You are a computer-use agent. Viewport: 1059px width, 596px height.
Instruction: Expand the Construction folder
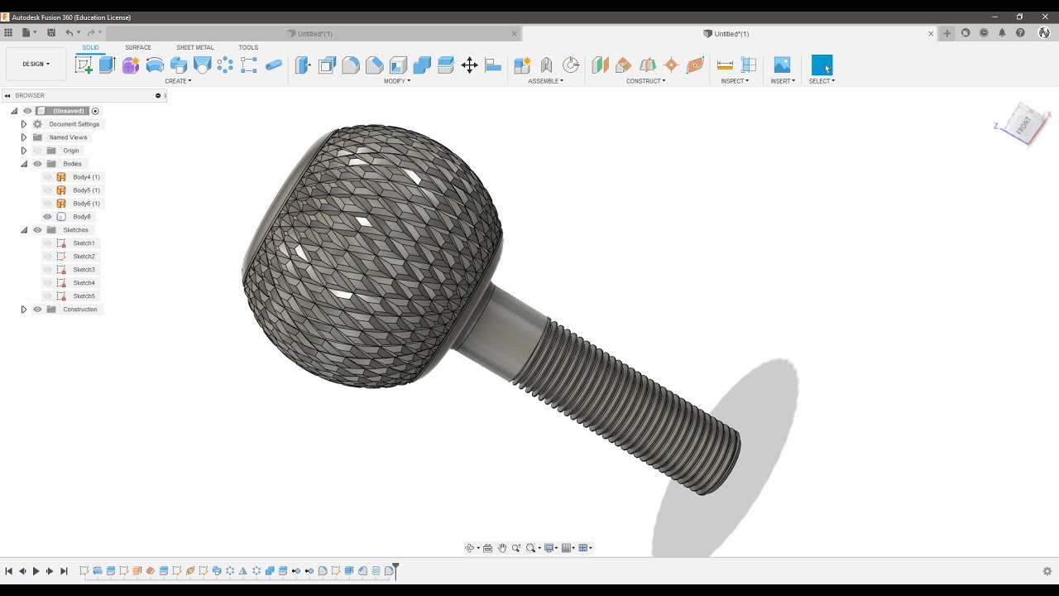coord(24,310)
